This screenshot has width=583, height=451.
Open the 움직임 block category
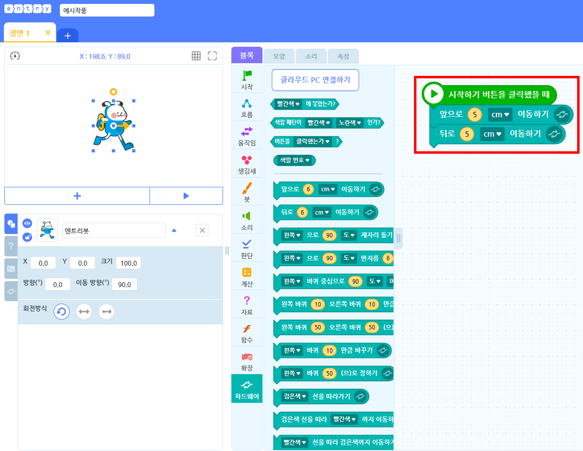[x=247, y=136]
